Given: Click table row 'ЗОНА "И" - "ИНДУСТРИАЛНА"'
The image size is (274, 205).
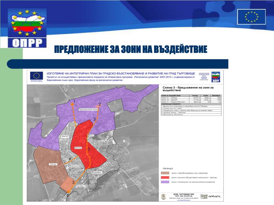Looking at the screenshot, I should click(191, 102).
